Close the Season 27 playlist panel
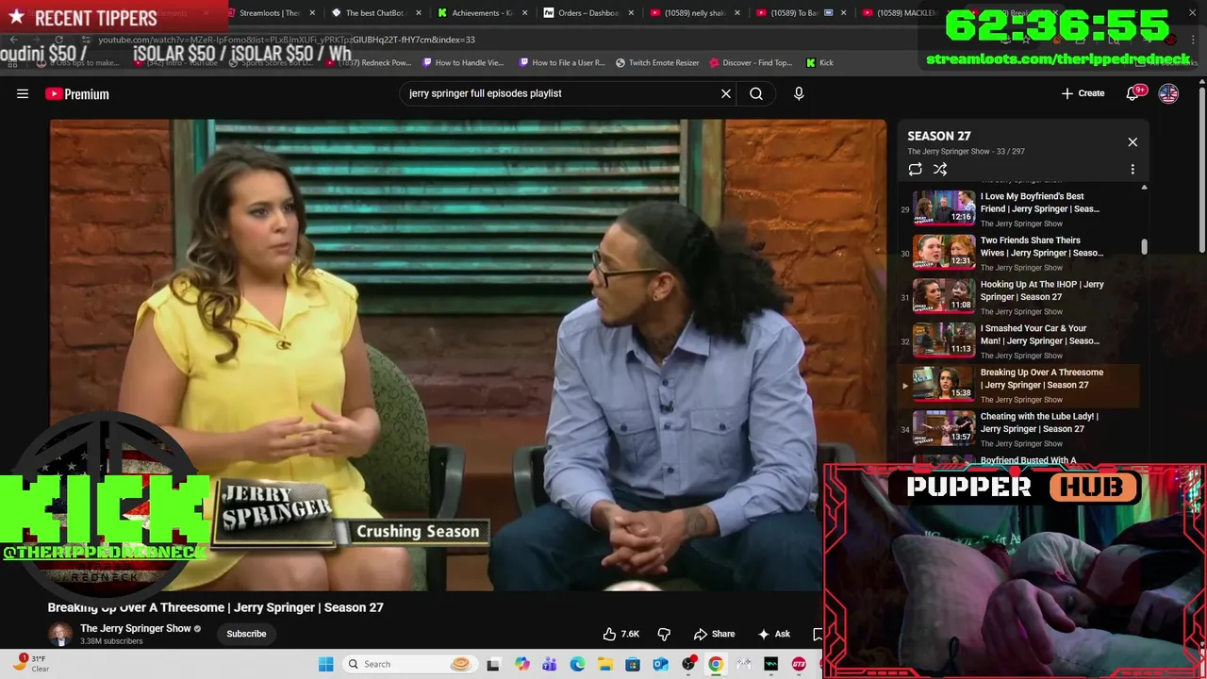 click(x=1133, y=142)
